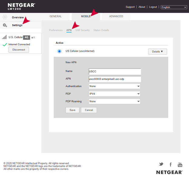Open the PDP Roaming dropdown

pos(114,101)
